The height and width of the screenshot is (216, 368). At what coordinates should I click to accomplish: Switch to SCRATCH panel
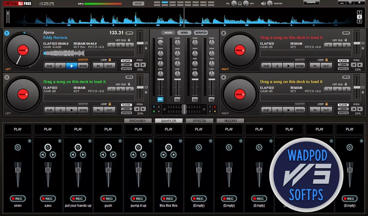point(201,33)
